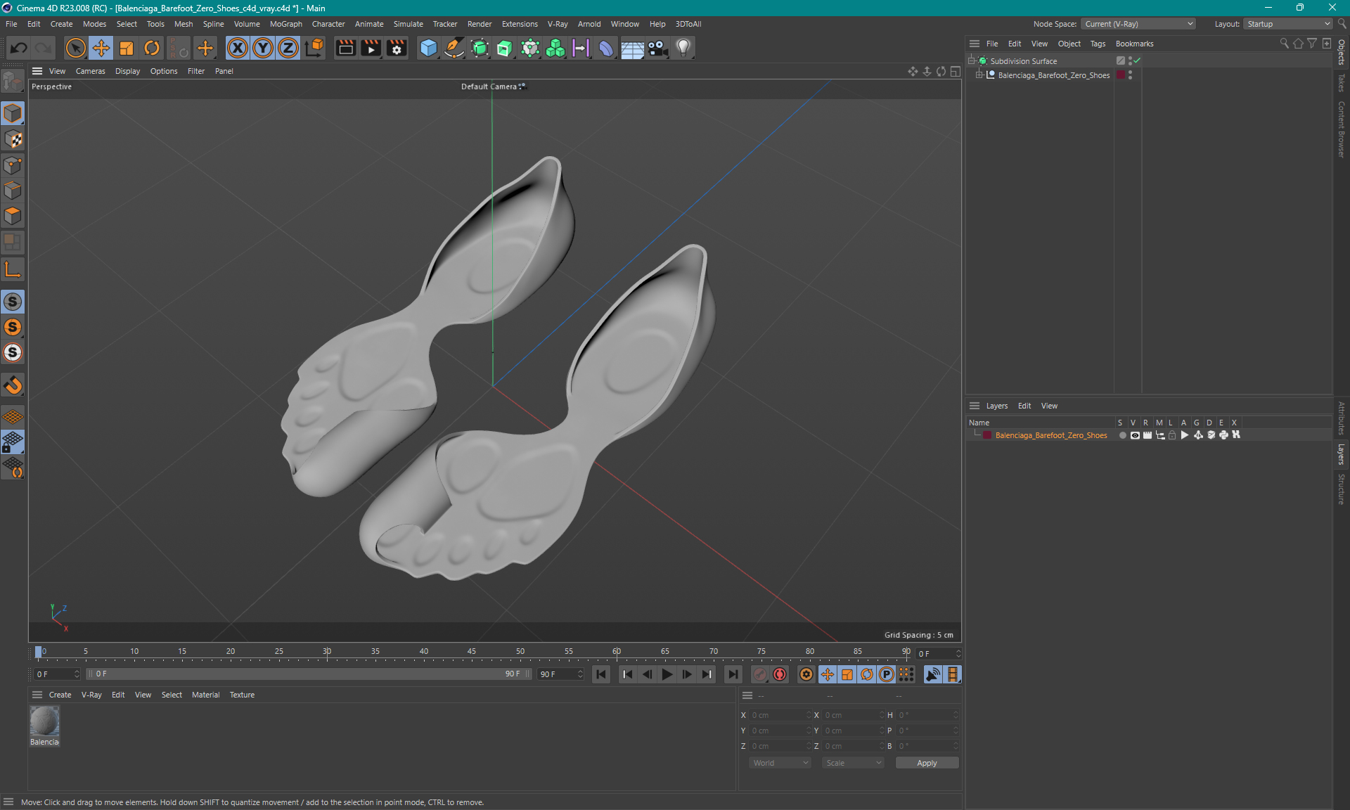1350x810 pixels.
Task: Add a Light object bulb icon
Action: pos(683,48)
